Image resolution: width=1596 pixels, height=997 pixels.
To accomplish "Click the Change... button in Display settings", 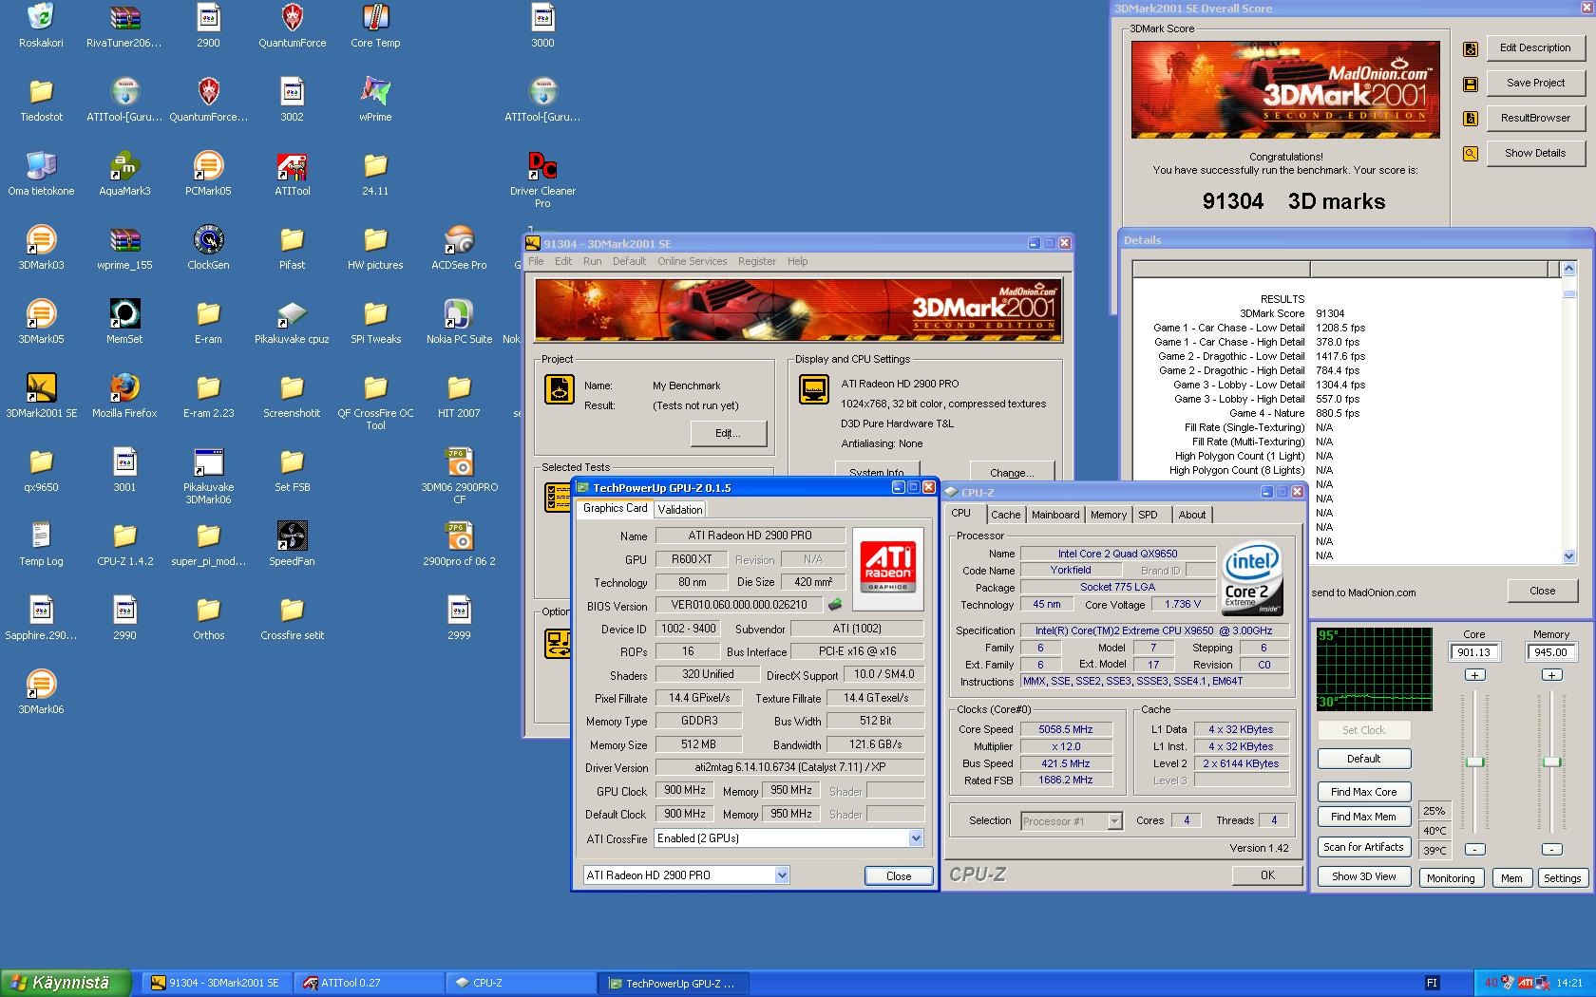I will coord(1012,472).
